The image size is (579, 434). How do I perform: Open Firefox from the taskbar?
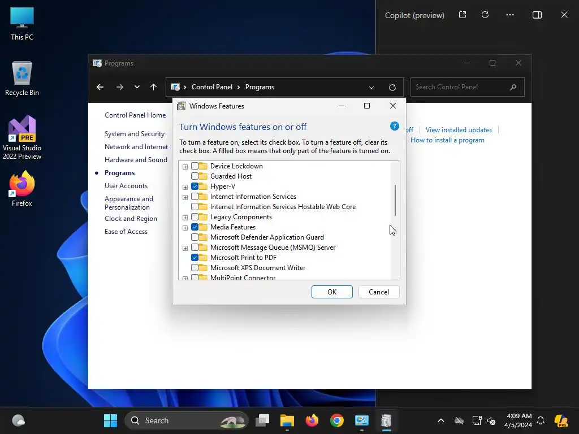point(312,420)
